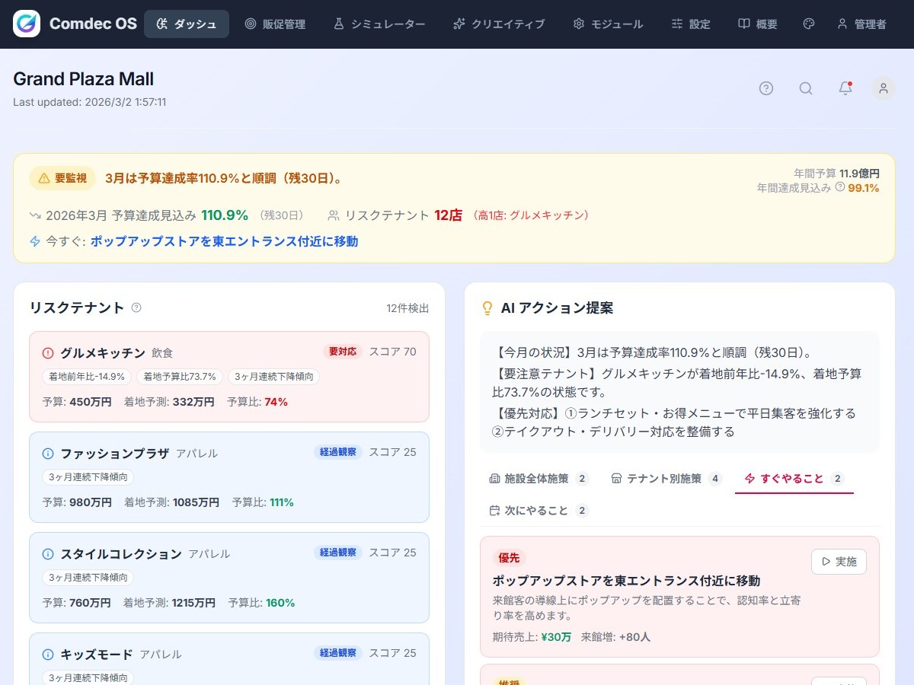Switch to 施設全体施策 tab

(x=538, y=479)
